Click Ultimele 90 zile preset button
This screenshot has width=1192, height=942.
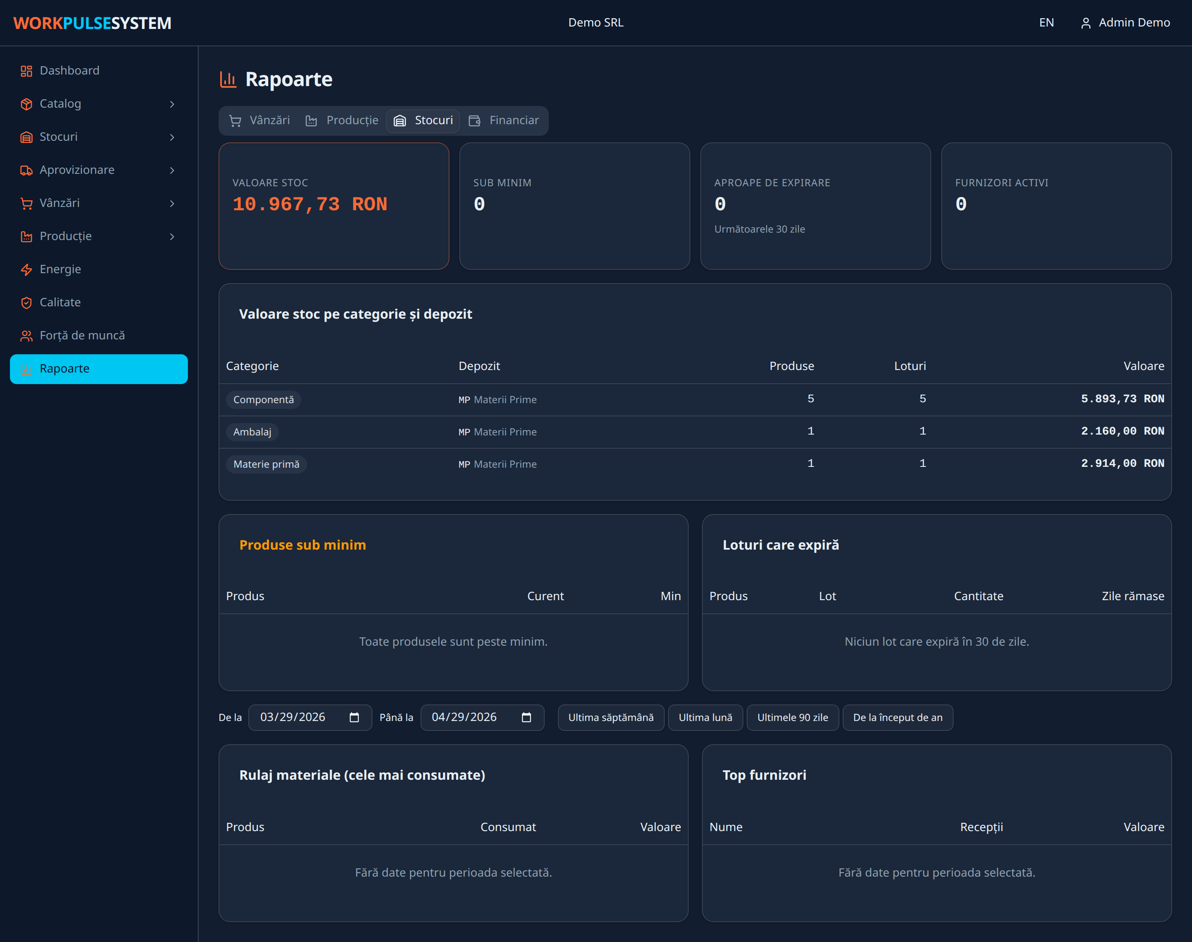[x=793, y=718]
